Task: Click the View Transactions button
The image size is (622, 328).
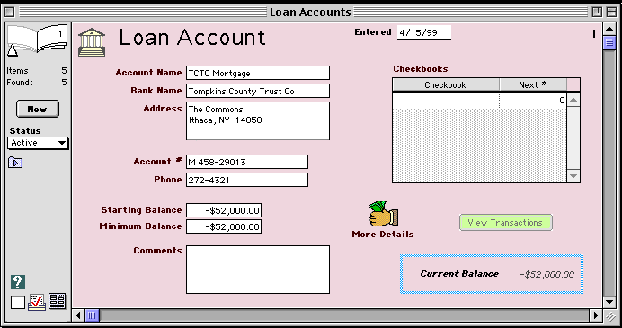Action: 505,223
